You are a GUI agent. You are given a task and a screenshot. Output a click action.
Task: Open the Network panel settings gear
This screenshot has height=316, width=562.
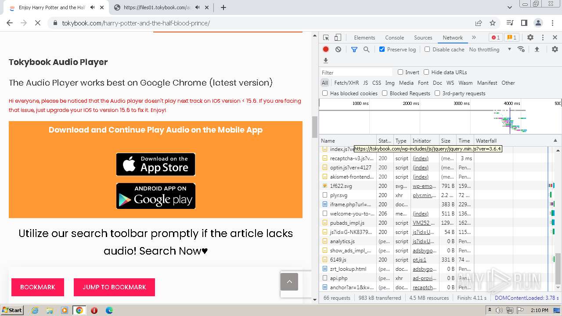(x=555, y=50)
